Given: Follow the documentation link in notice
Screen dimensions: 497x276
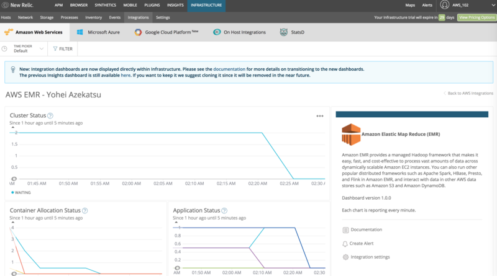Looking at the screenshot, I should point(229,69).
